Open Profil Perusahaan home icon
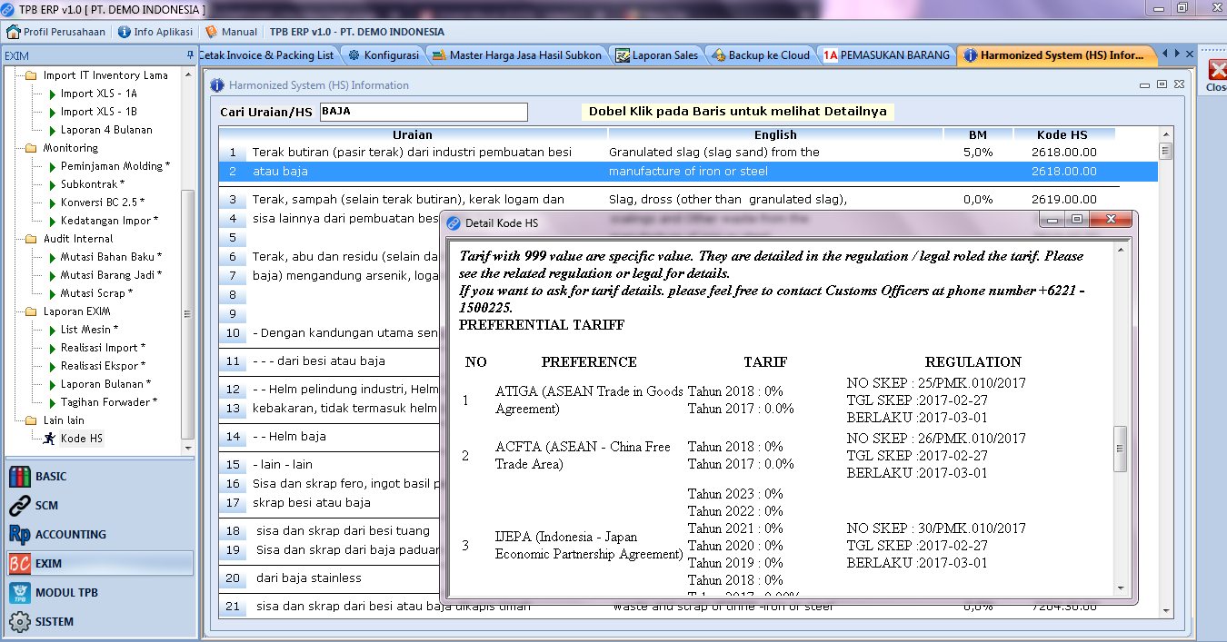Screen dimensions: 1227x642 point(13,32)
